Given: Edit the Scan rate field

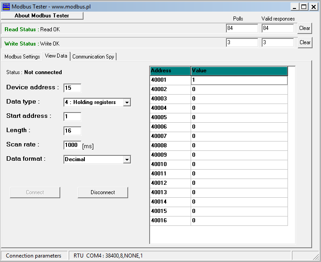Looking at the screenshot, I should pos(72,145).
